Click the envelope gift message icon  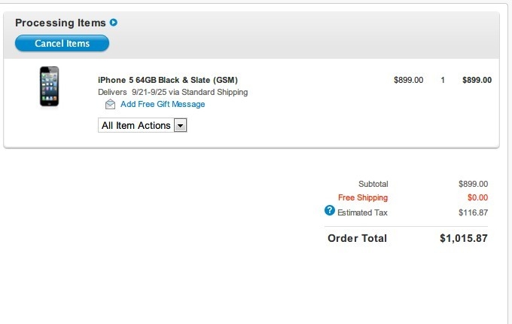coord(110,105)
